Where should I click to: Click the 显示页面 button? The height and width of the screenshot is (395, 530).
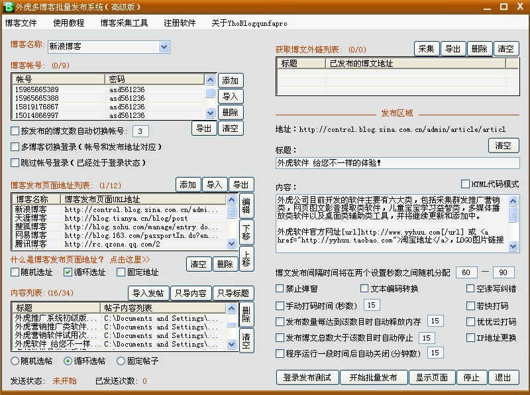[432, 377]
